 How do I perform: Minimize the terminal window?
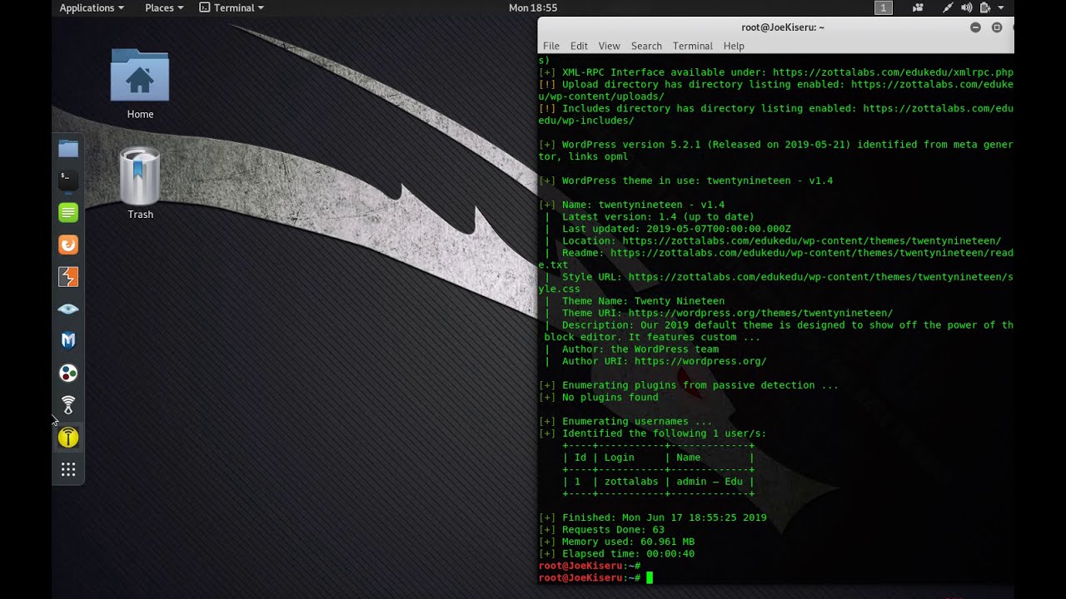point(975,27)
